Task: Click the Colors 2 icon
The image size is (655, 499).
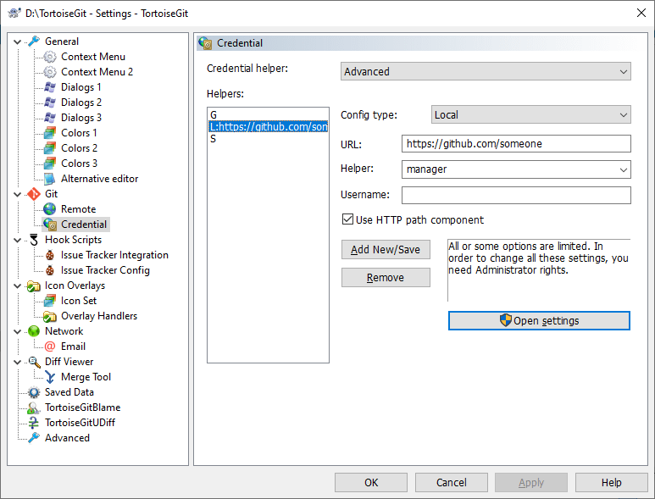Action: (50, 148)
